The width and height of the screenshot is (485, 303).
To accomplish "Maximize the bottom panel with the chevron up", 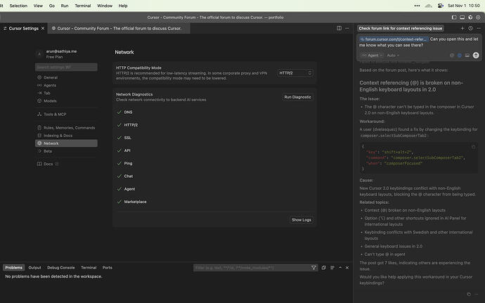I will click(x=340, y=268).
